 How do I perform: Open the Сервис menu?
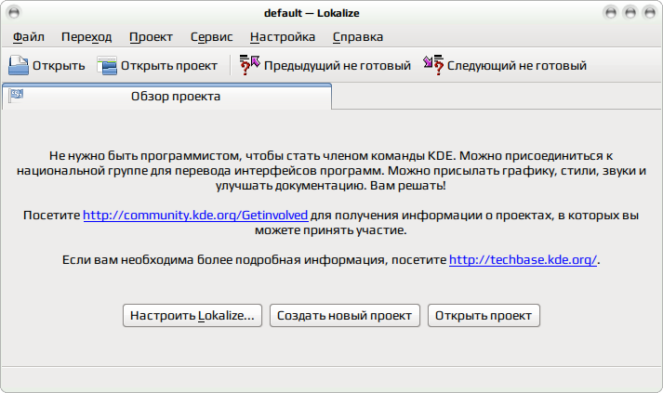pyautogui.click(x=211, y=37)
